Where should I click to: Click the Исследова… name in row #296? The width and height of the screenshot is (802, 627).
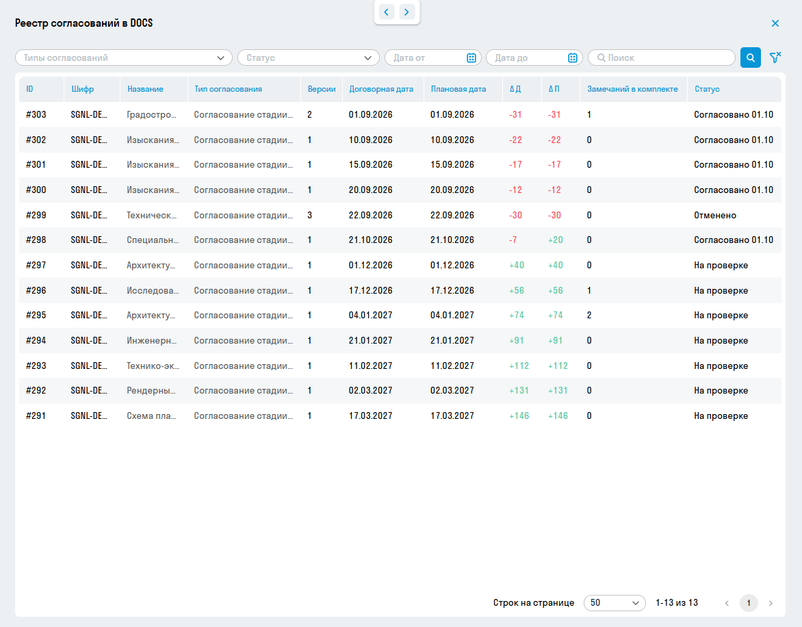tap(153, 290)
